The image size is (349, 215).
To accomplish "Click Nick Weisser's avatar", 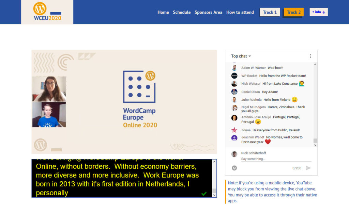I will point(234,84).
